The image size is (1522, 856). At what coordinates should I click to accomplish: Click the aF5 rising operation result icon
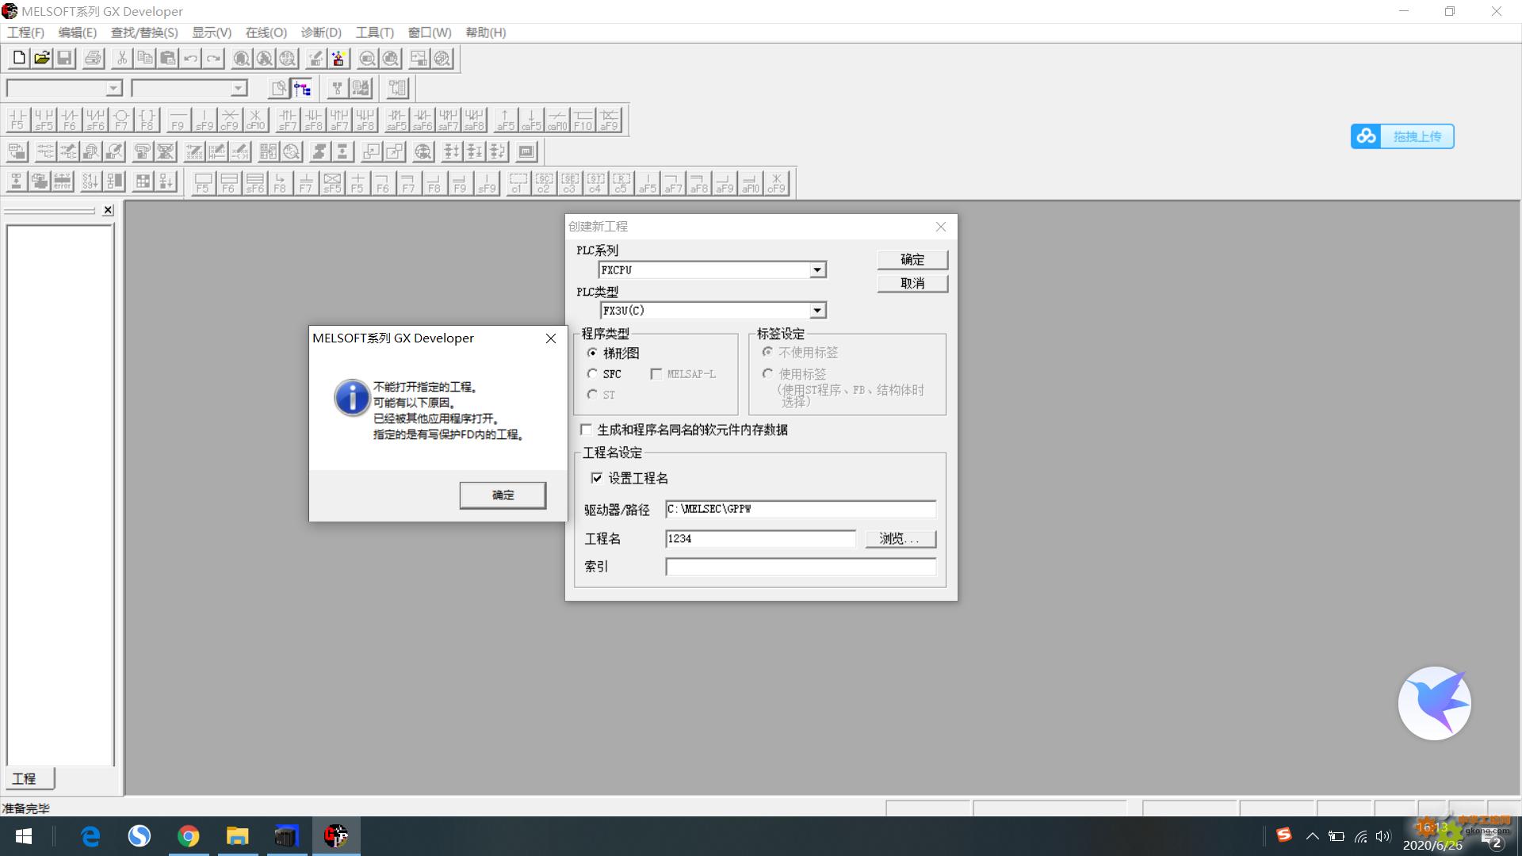point(505,120)
